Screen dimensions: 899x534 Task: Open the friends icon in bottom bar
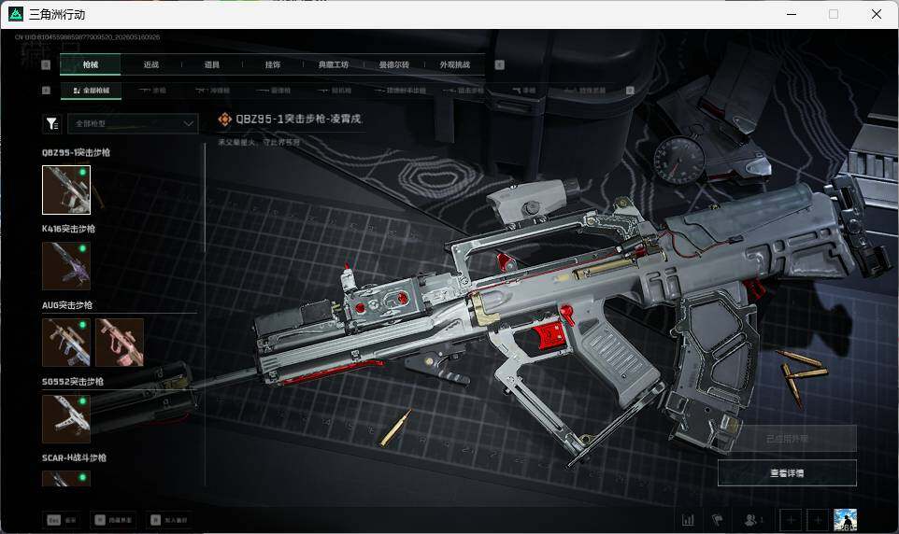[x=753, y=520]
